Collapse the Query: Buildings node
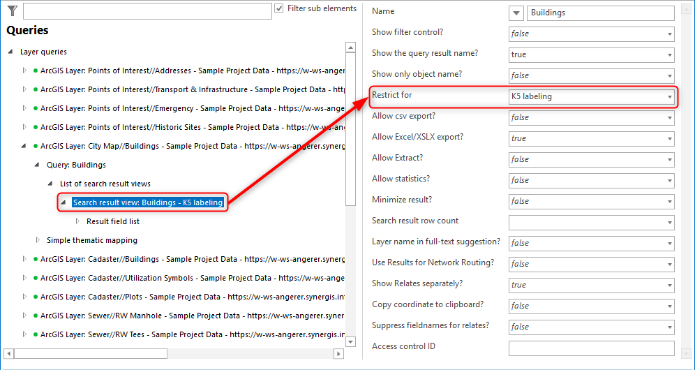The width and height of the screenshot is (695, 370). click(37, 165)
